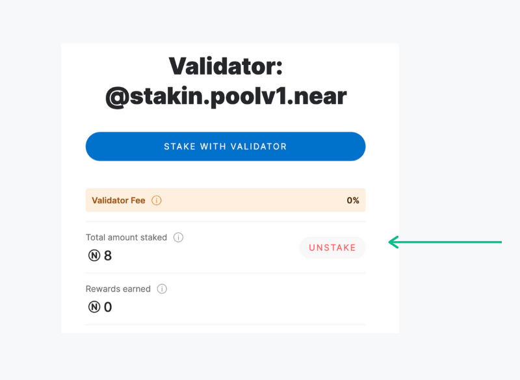520x380 pixels.
Task: Click the divider above Total amount staked
Action: pyautogui.click(x=226, y=222)
